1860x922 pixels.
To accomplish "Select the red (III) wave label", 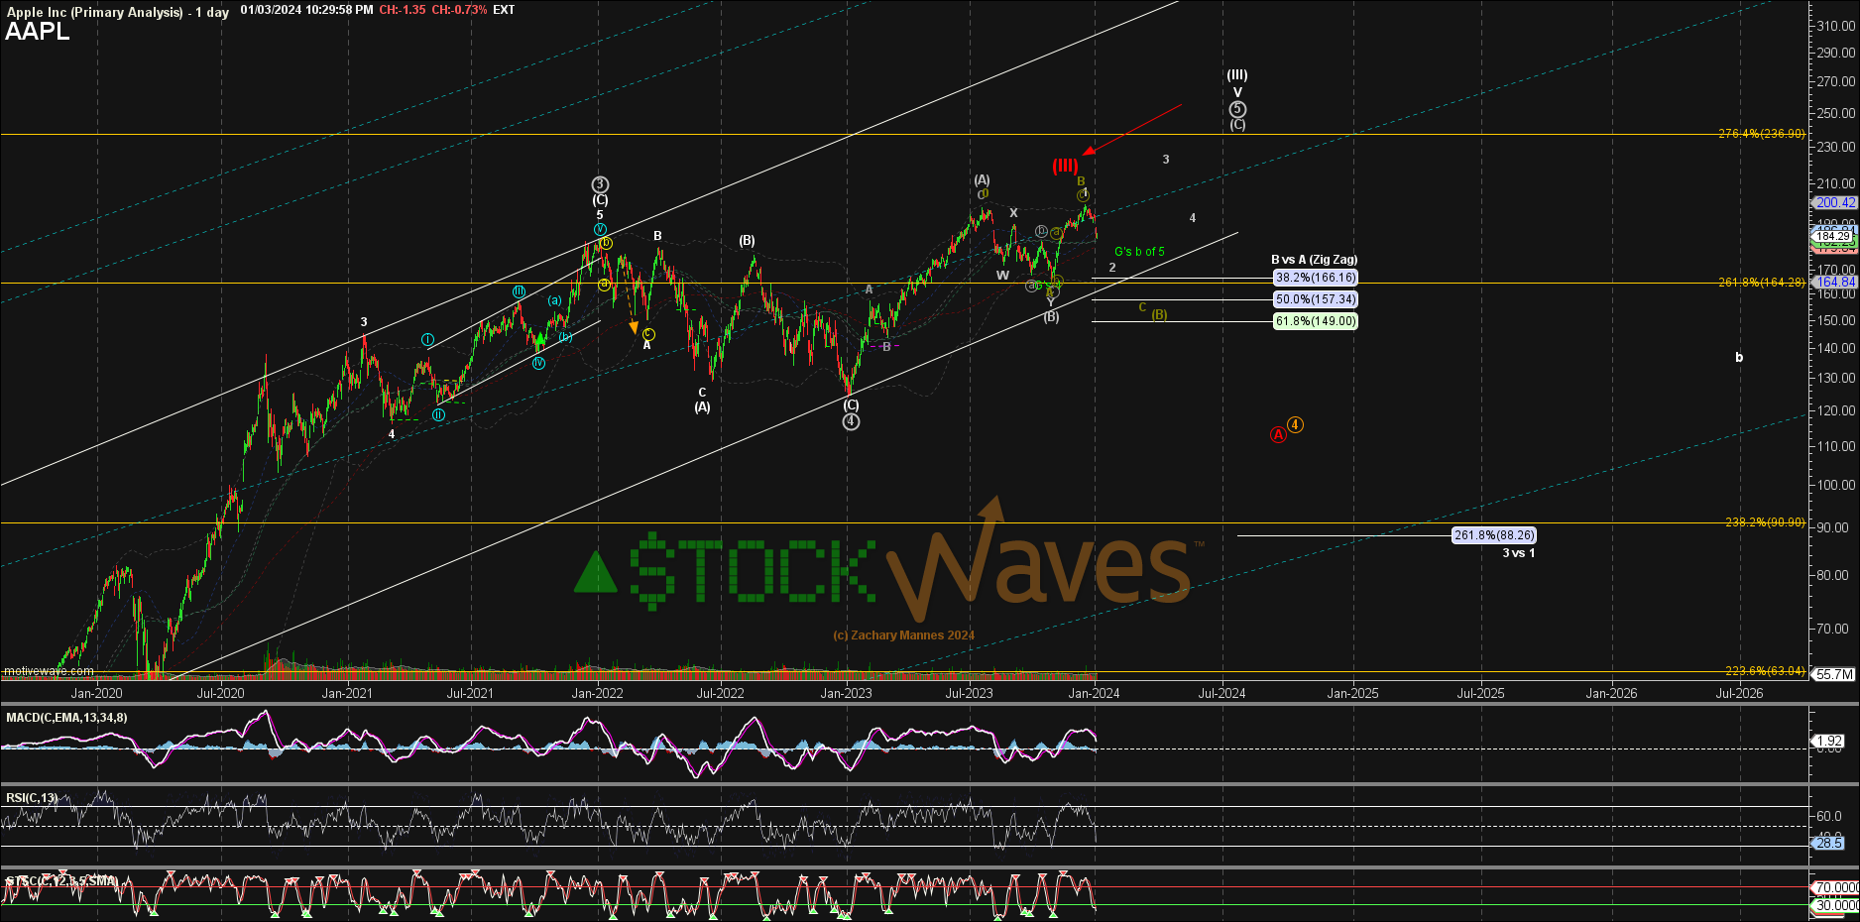I will pyautogui.click(x=1066, y=166).
